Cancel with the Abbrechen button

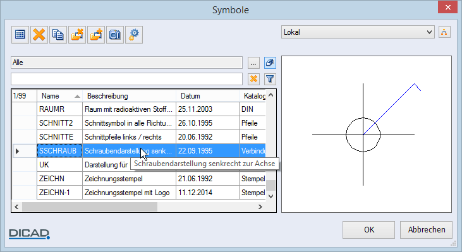pyautogui.click(x=426, y=230)
